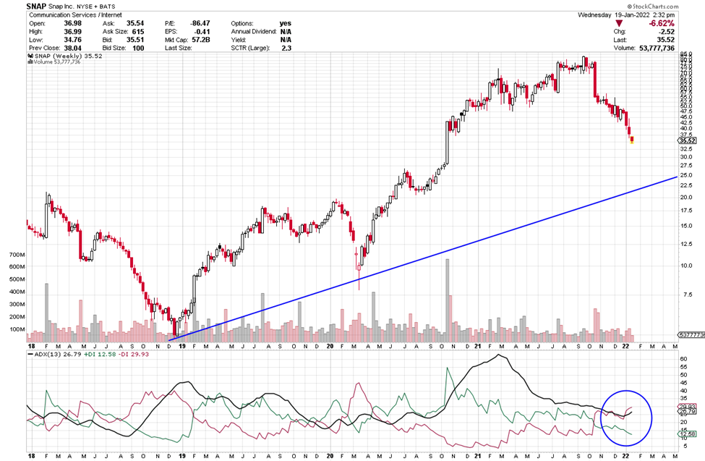
Task: Click the SNAP (Weekly) 35.52 chart legend
Action: (x=69, y=56)
